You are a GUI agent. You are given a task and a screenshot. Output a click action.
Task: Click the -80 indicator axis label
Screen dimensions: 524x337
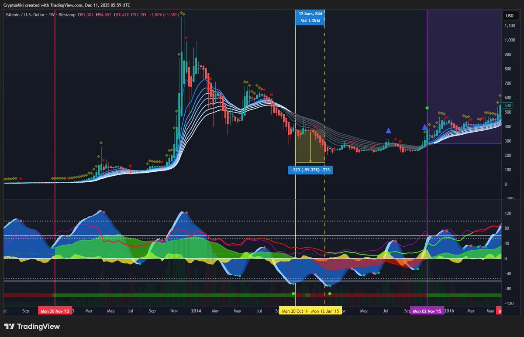pyautogui.click(x=508, y=289)
